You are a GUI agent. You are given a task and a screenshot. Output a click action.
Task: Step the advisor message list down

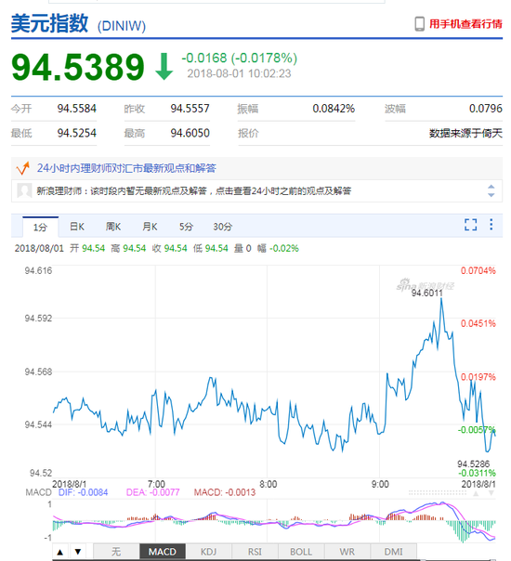[491, 195]
